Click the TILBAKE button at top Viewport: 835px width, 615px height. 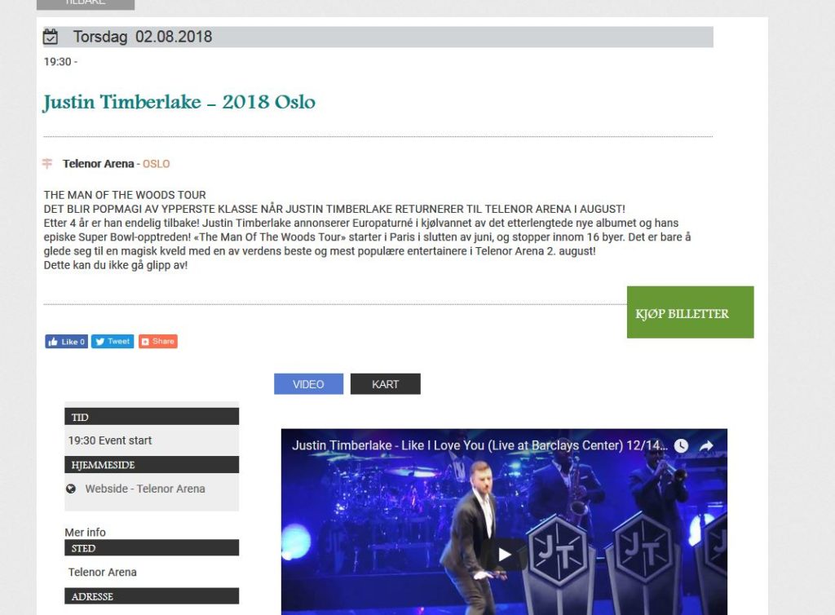click(x=85, y=4)
